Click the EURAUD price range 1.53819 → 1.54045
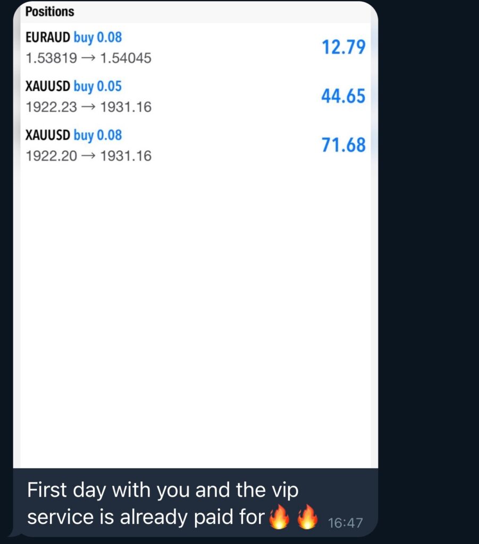The image size is (479, 544). pos(88,58)
